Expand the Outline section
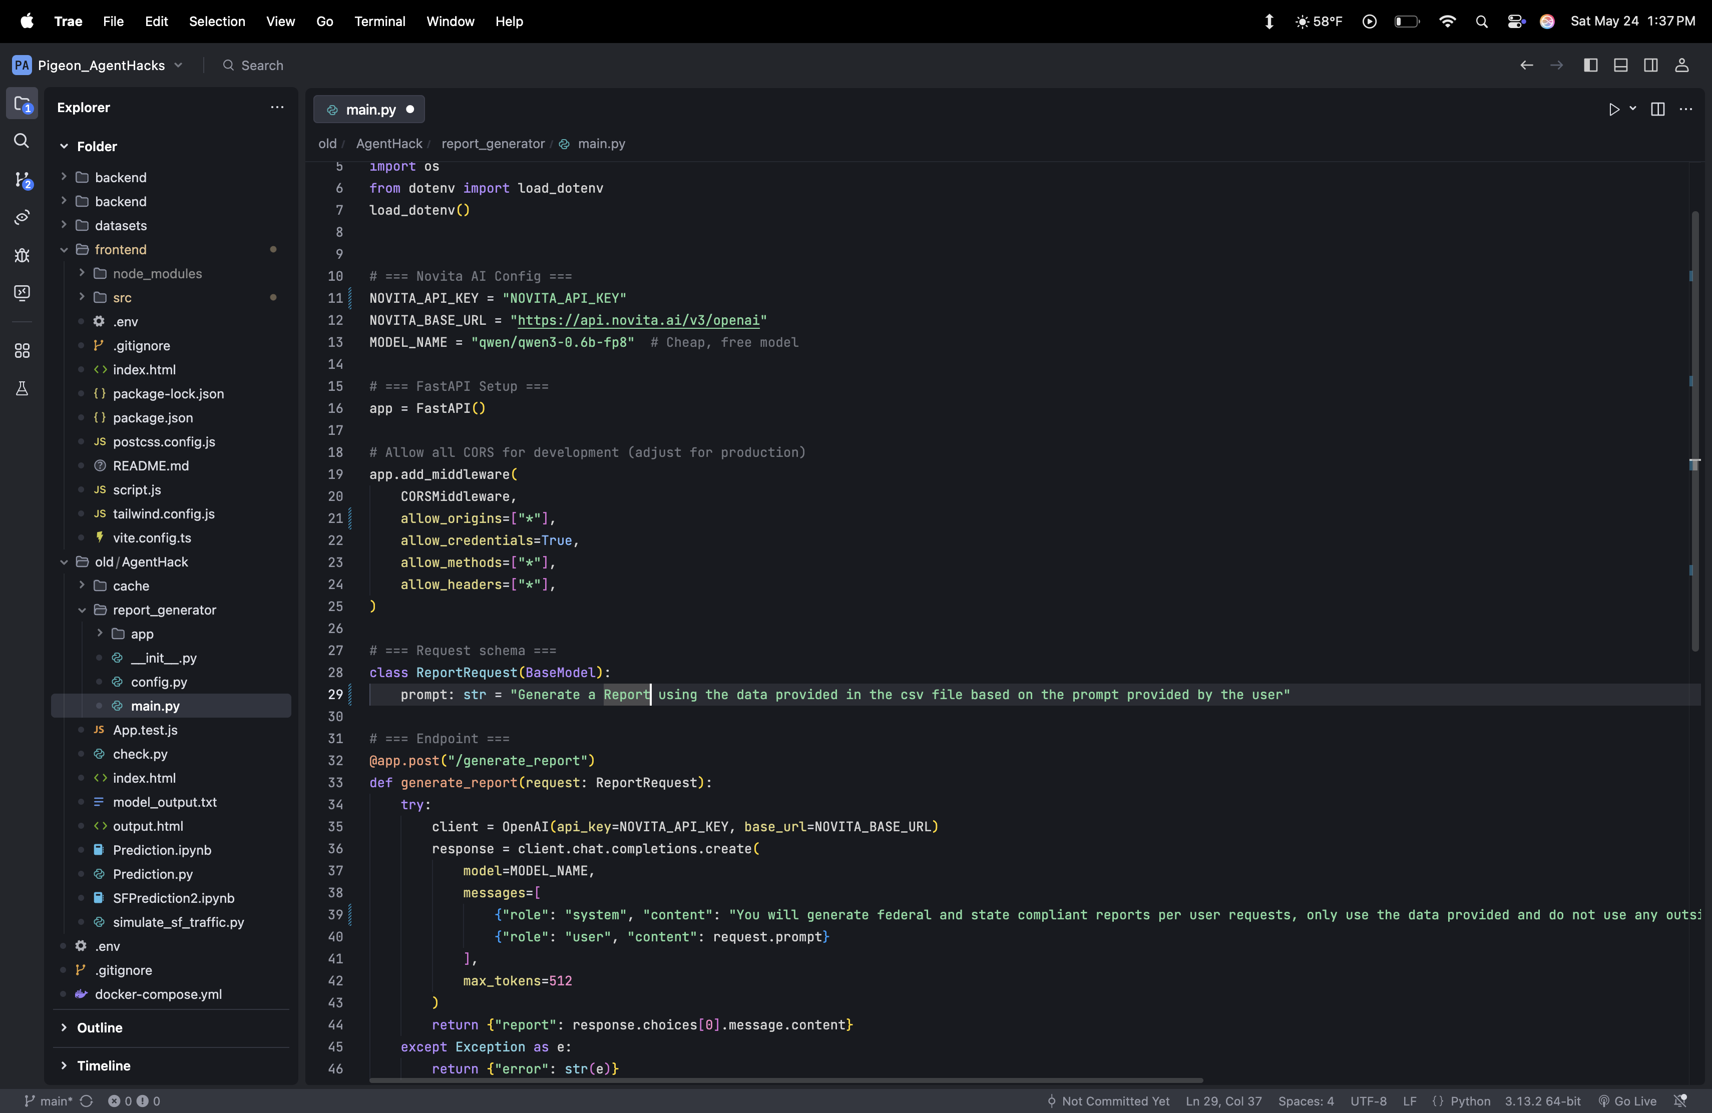Image resolution: width=1712 pixels, height=1113 pixels. (x=99, y=1027)
